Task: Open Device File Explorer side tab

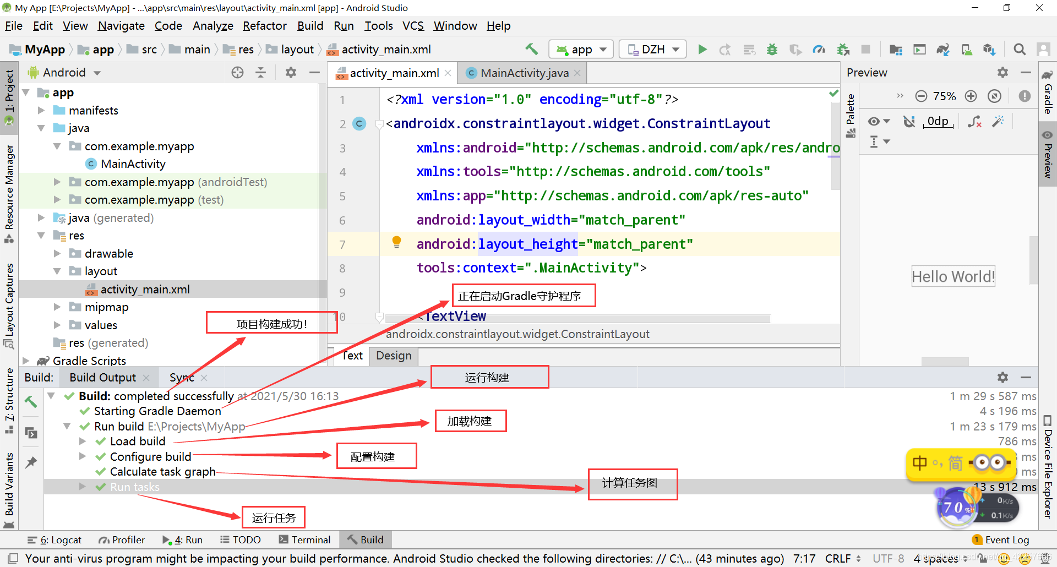Action: point(1048,467)
